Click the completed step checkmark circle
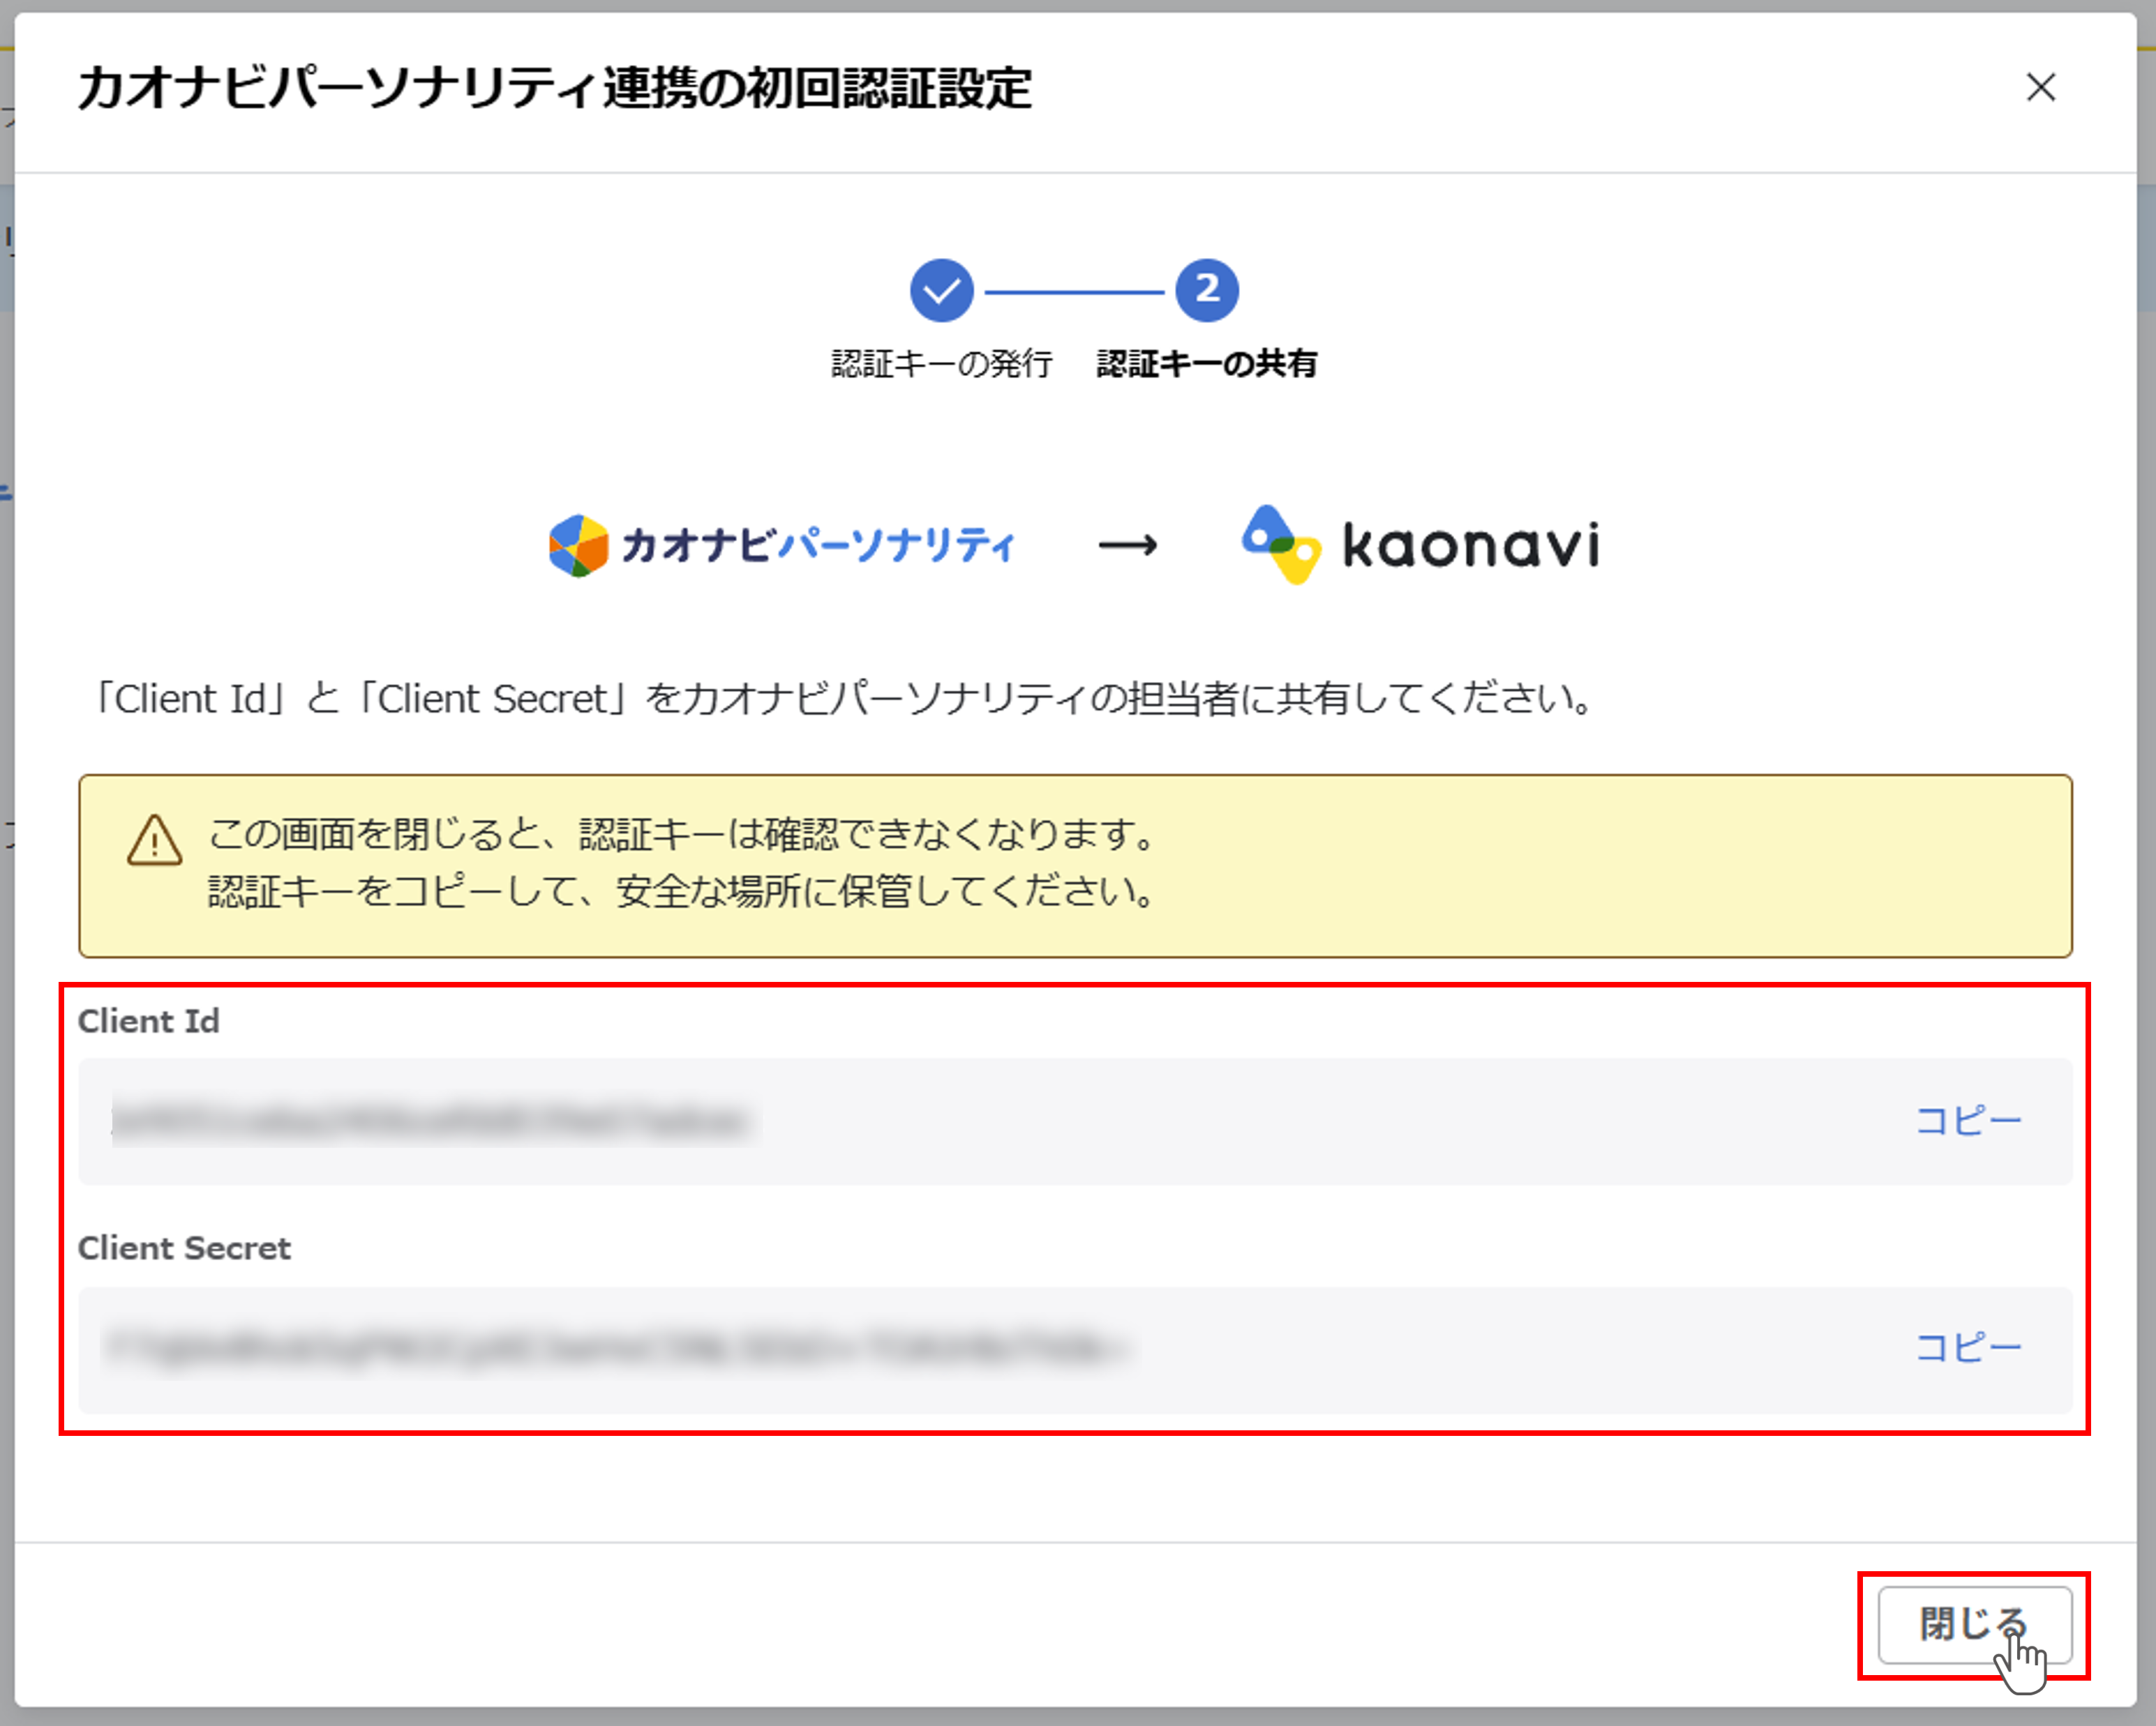Image resolution: width=2156 pixels, height=1726 pixels. (x=941, y=291)
